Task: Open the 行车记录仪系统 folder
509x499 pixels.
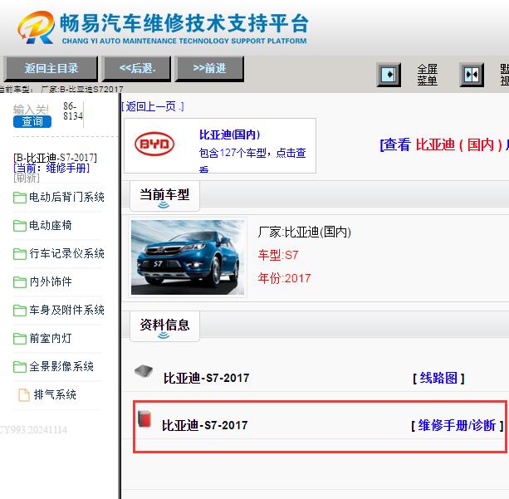Action: point(66,253)
